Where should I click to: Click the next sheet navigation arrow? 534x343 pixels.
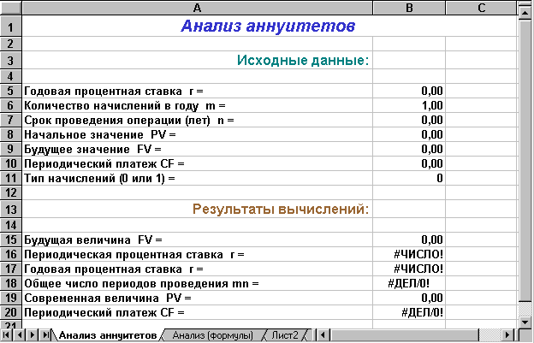click(x=33, y=335)
